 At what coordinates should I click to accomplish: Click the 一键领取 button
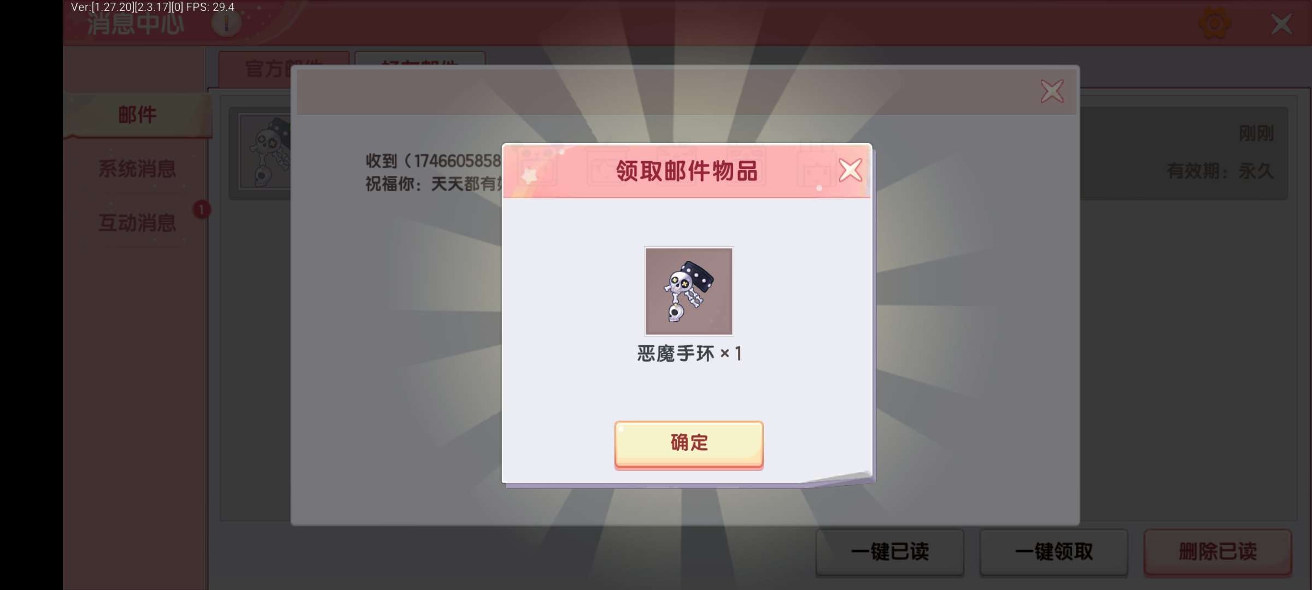click(1054, 552)
